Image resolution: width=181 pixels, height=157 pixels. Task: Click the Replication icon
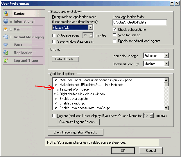[6, 53]
